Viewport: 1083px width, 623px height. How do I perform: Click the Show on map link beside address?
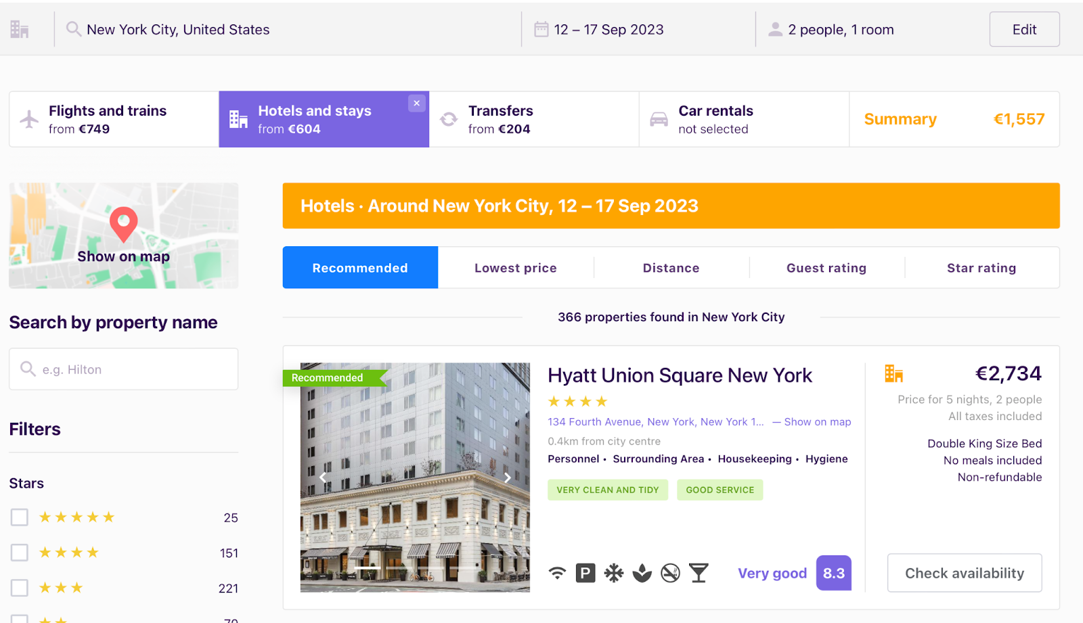[817, 421]
